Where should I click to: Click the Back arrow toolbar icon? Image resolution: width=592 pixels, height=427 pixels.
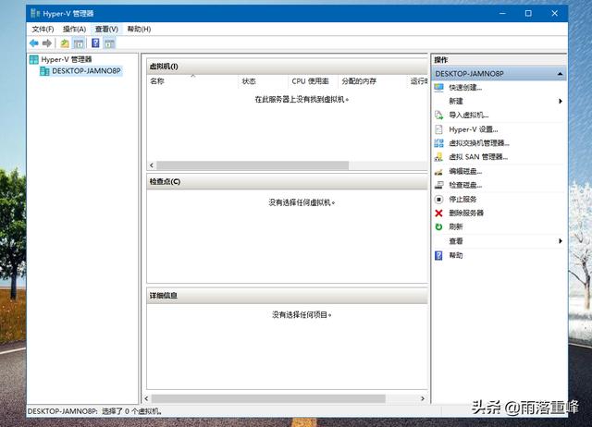click(x=34, y=43)
